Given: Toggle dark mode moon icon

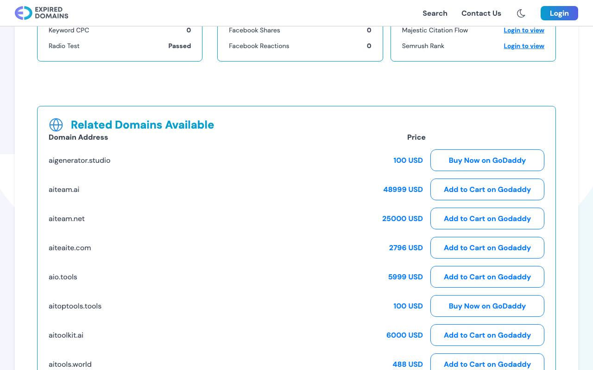Looking at the screenshot, I should pos(521,13).
